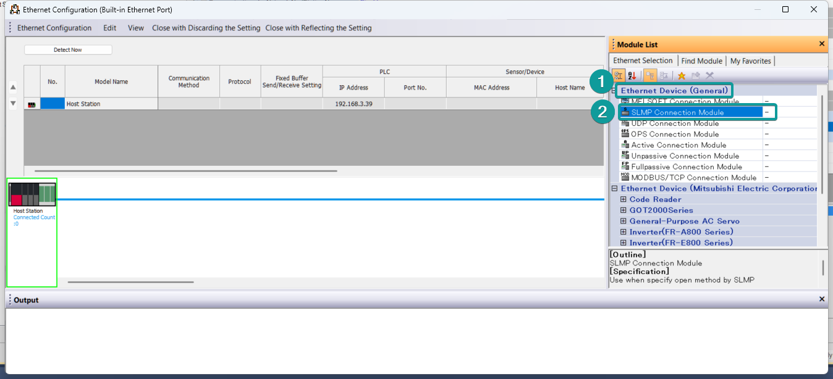Collapse Ethernet Device (Mitsubishi Electric Corporation) group
This screenshot has width=833, height=379.
tap(614, 189)
